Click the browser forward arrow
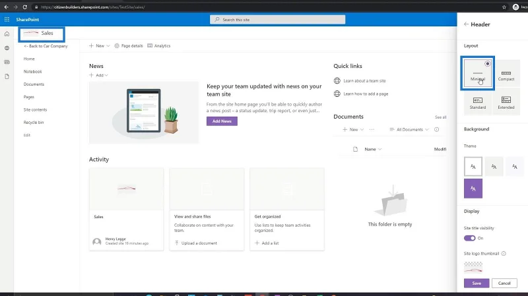This screenshot has height=296, width=528. pos(15,7)
